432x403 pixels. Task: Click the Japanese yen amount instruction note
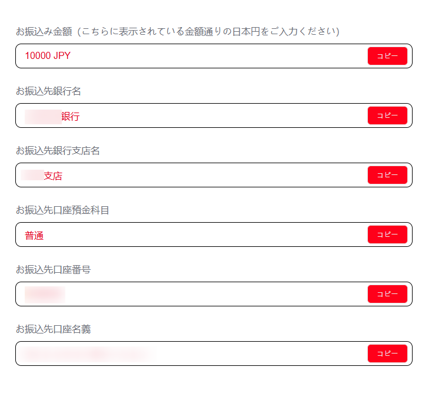[209, 31]
